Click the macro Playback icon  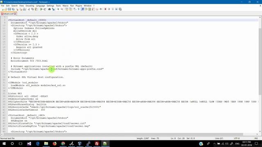(x=113, y=9)
